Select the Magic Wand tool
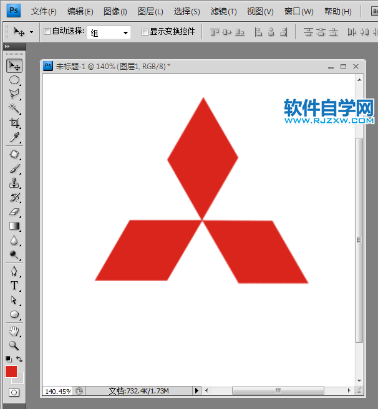 [14, 108]
